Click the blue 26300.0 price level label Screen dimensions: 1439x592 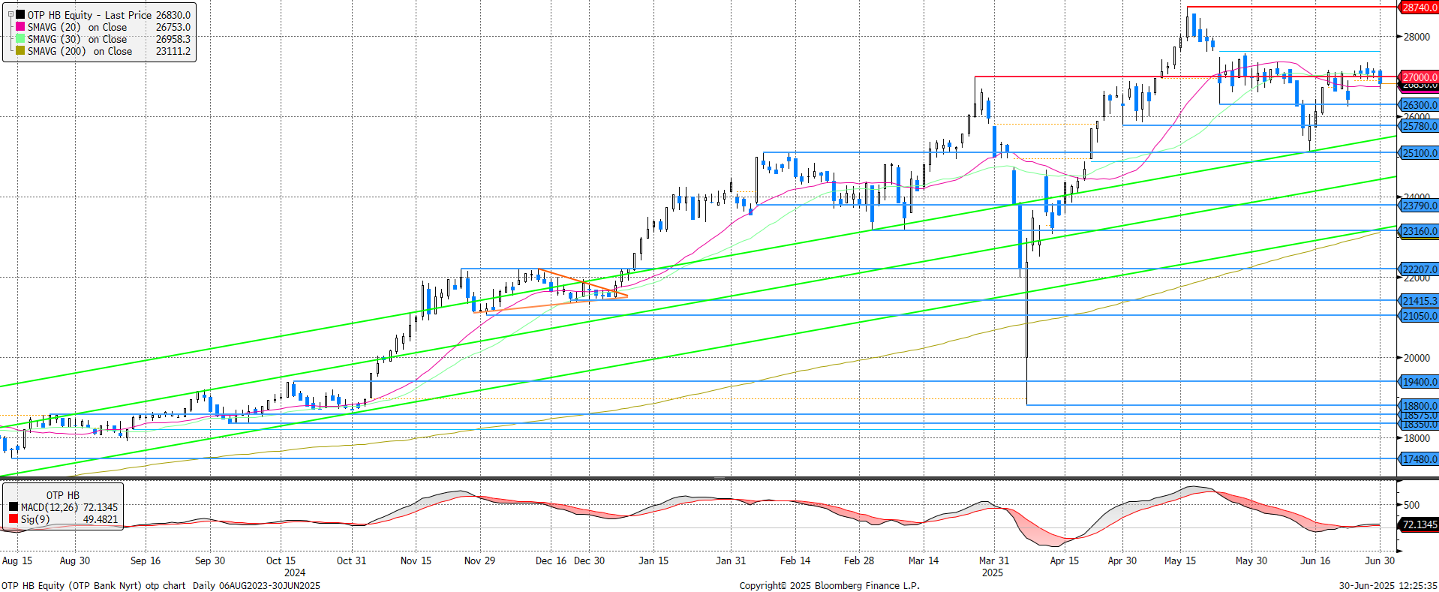[x=1419, y=105]
